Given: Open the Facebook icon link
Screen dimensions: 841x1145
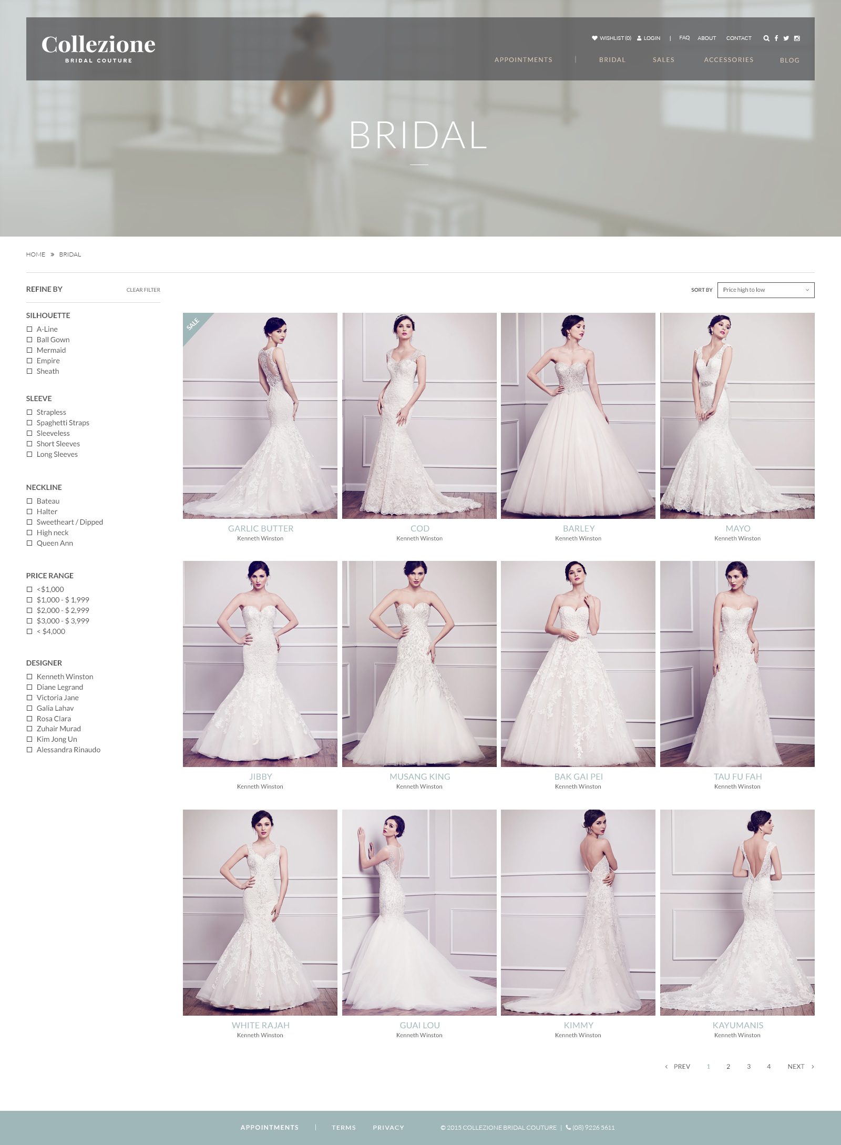Looking at the screenshot, I should coord(776,38).
